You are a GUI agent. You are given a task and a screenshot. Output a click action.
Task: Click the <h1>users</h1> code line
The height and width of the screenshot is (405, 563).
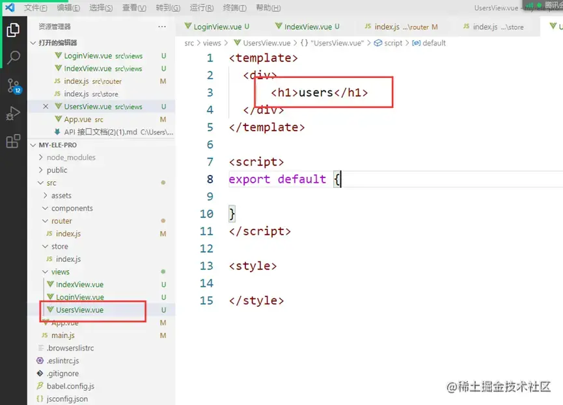coord(319,92)
